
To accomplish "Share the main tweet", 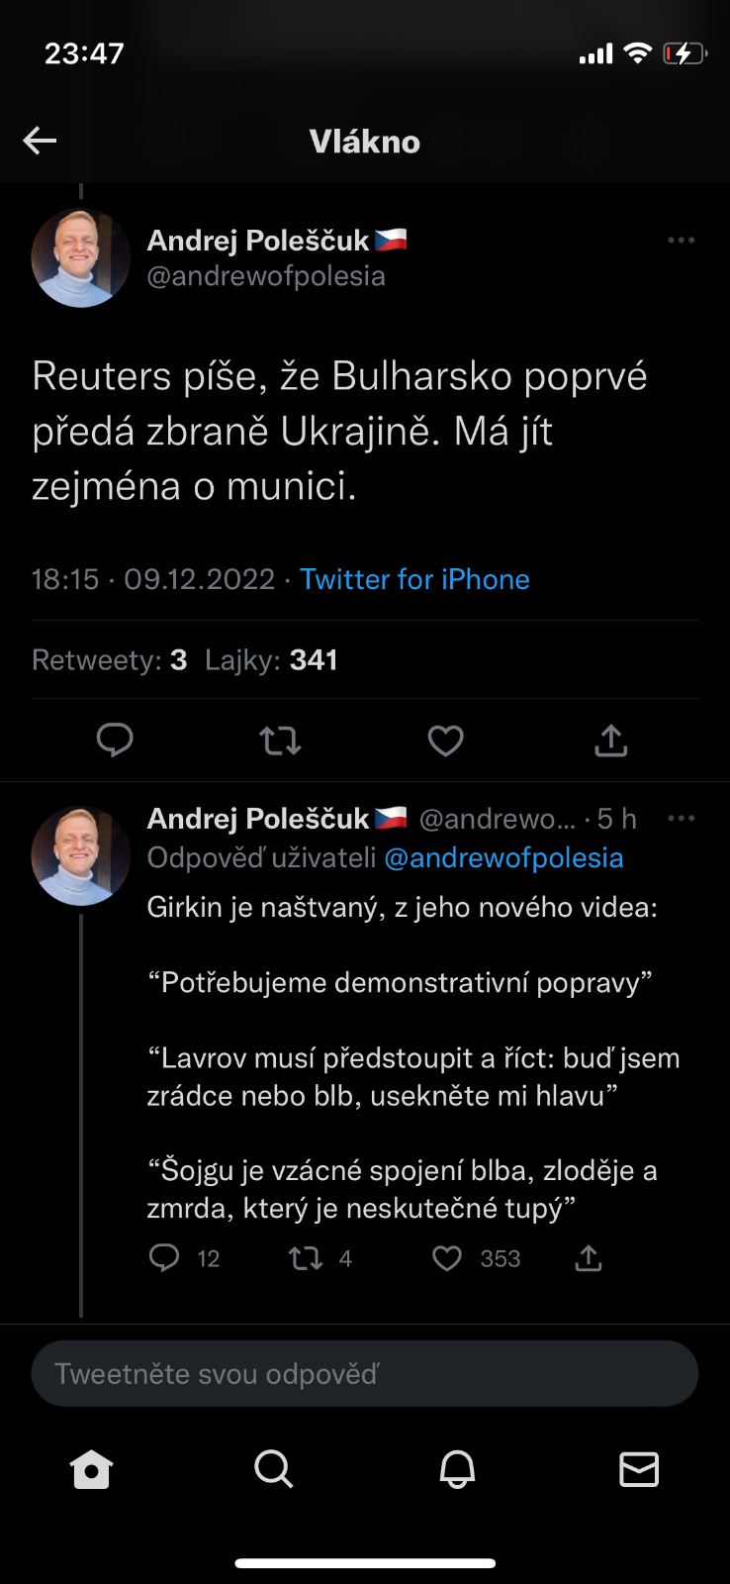I will (x=611, y=740).
